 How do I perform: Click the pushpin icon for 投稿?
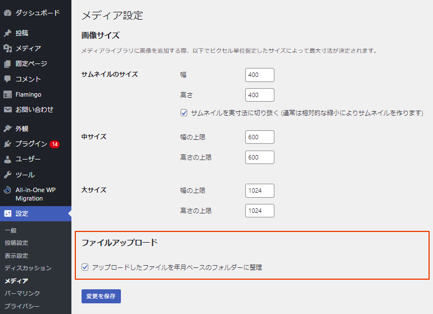click(7, 33)
